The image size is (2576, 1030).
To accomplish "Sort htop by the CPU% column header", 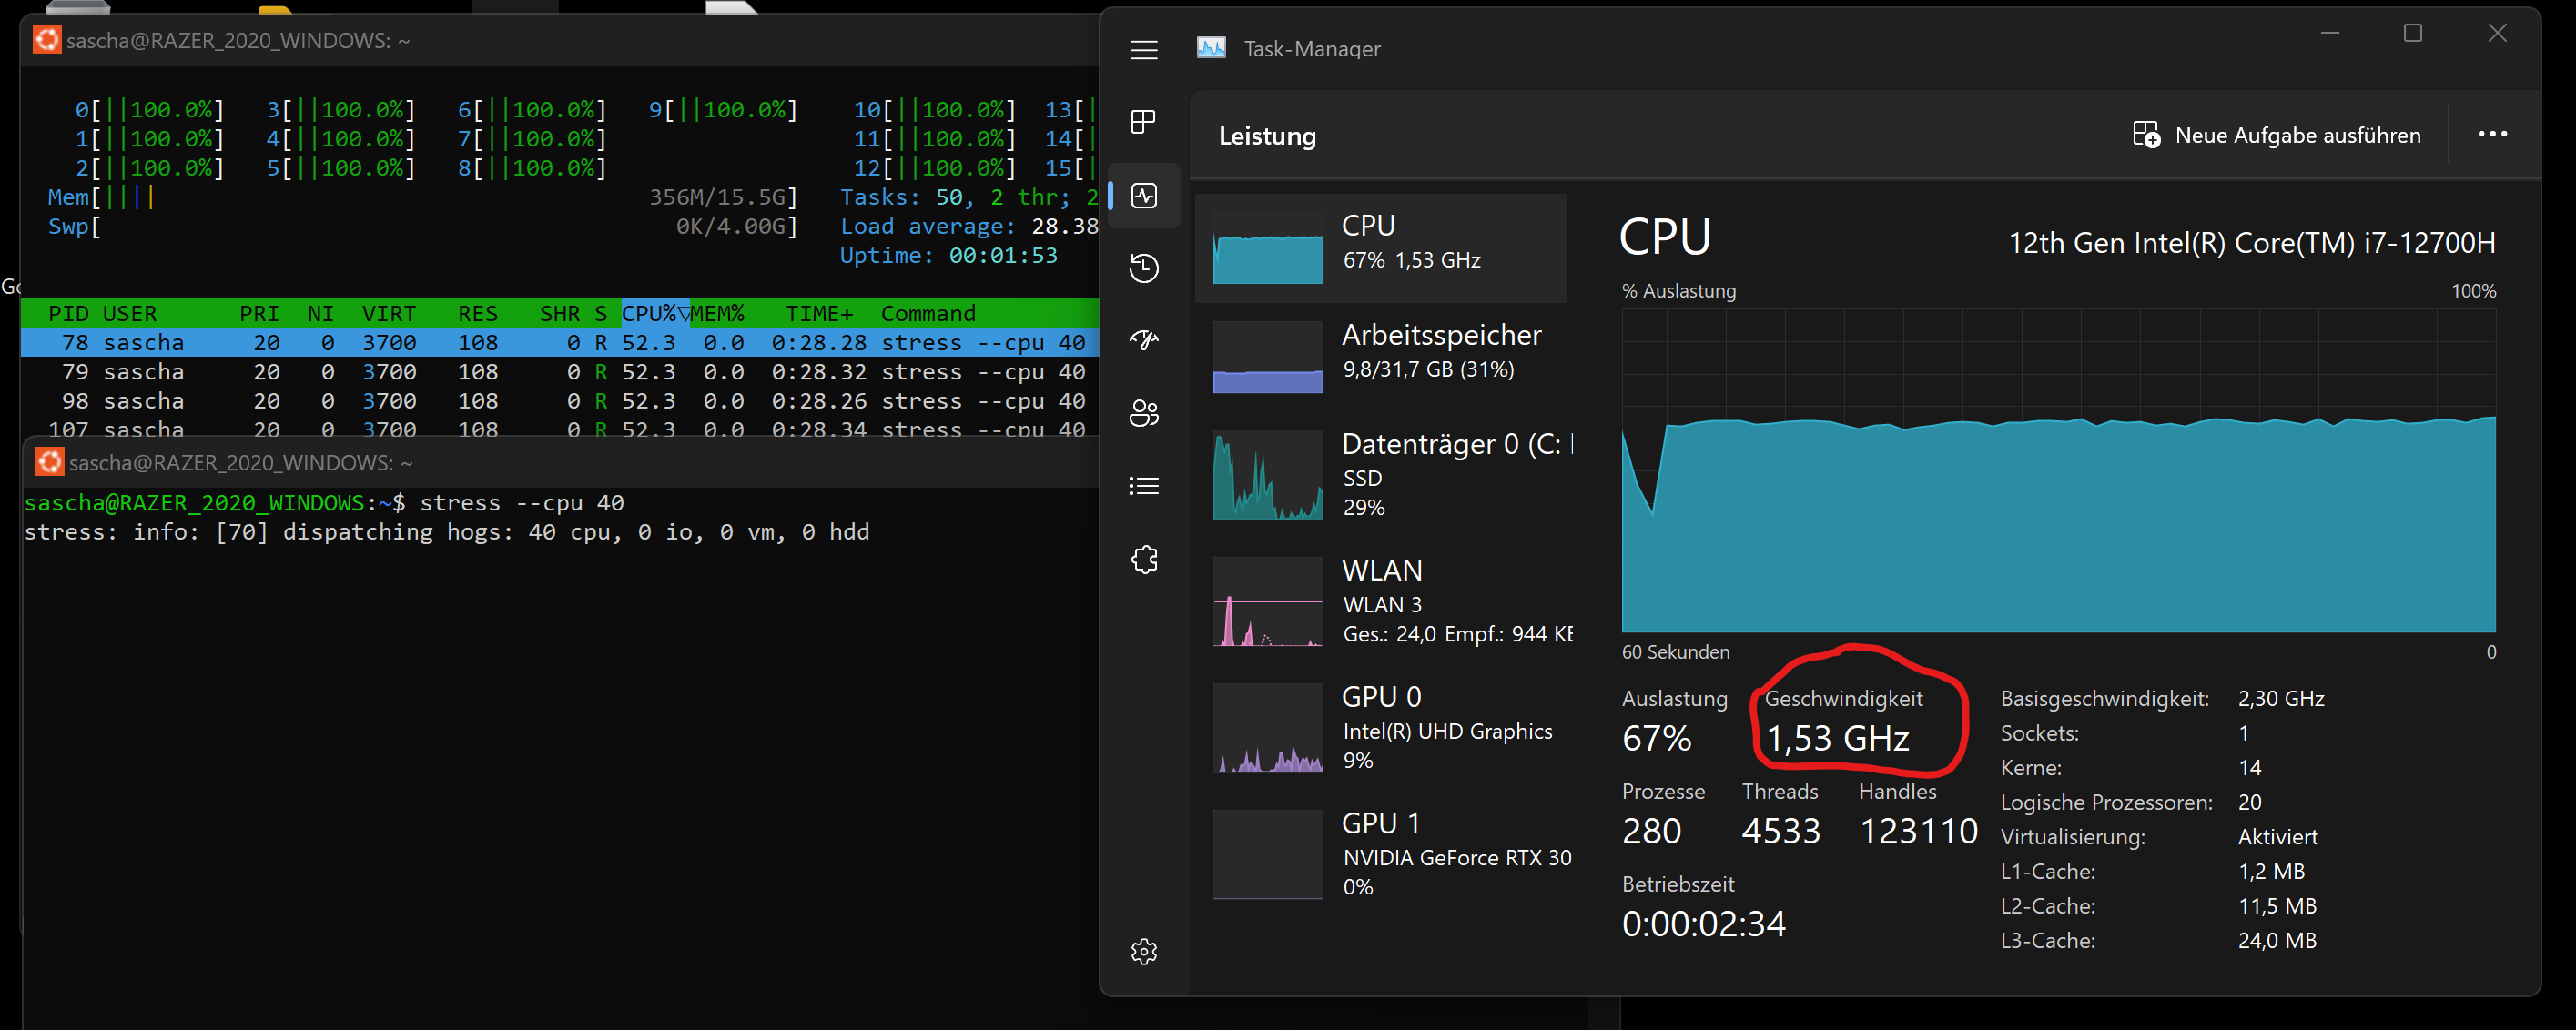I will [648, 314].
